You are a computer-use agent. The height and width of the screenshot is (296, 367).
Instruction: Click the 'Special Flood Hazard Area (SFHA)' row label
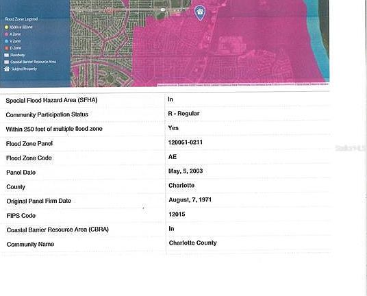point(51,100)
